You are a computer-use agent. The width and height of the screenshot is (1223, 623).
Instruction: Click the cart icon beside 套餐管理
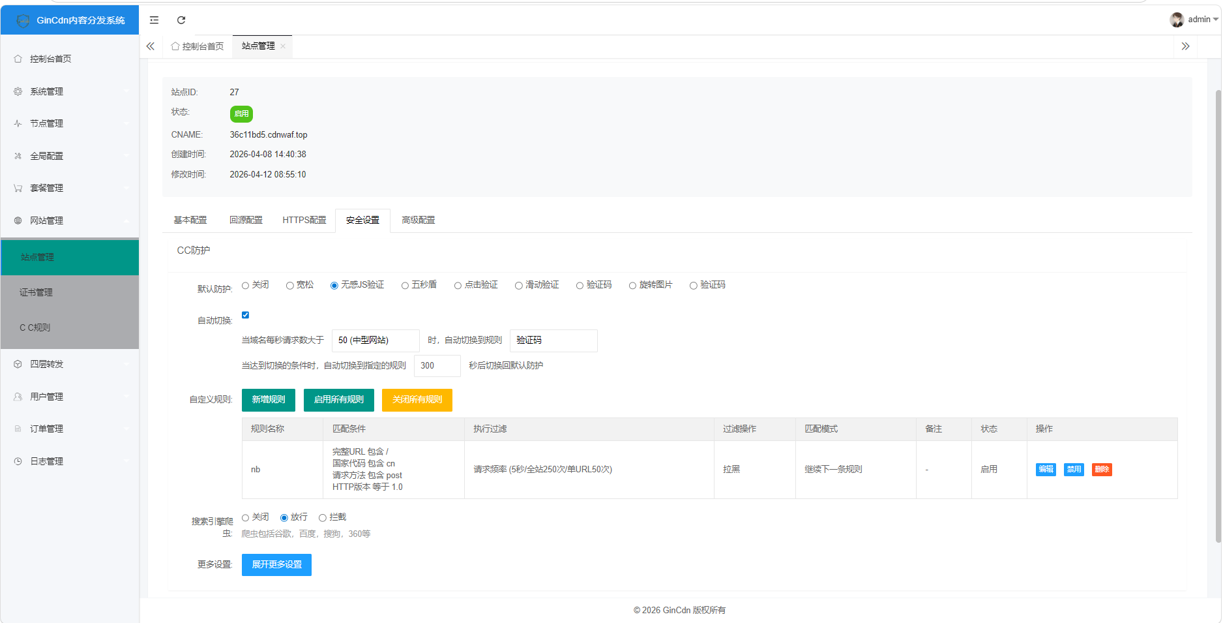pyautogui.click(x=18, y=188)
